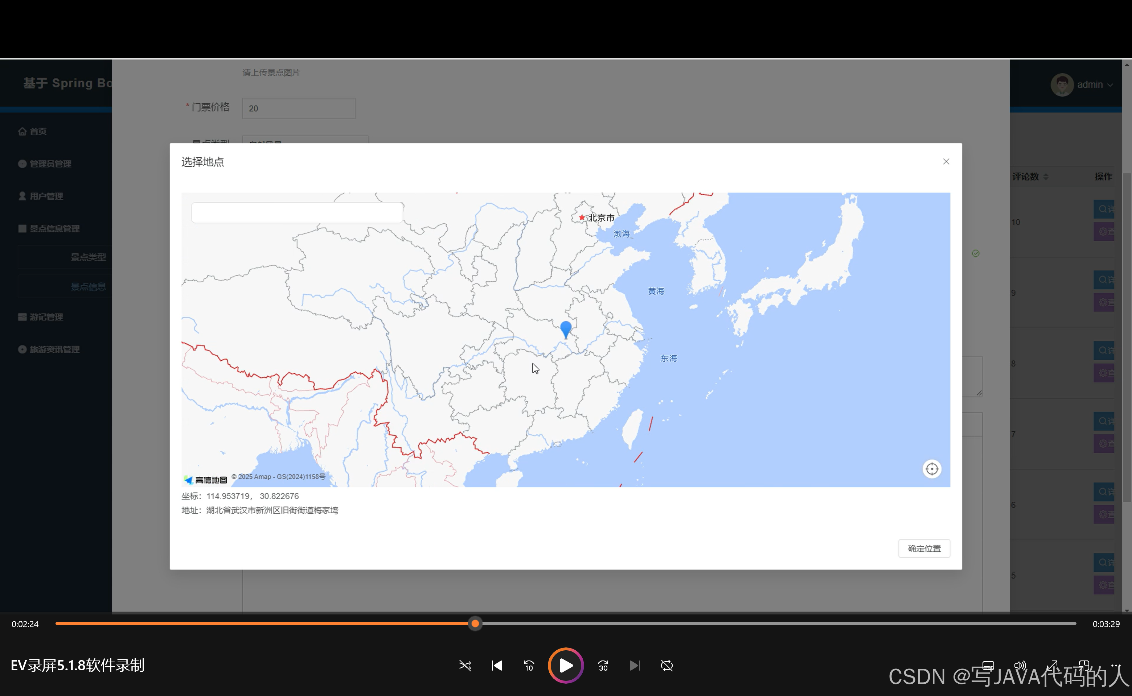The width and height of the screenshot is (1132, 696).
Task: Click the 确定位置 button
Action: pyautogui.click(x=924, y=548)
